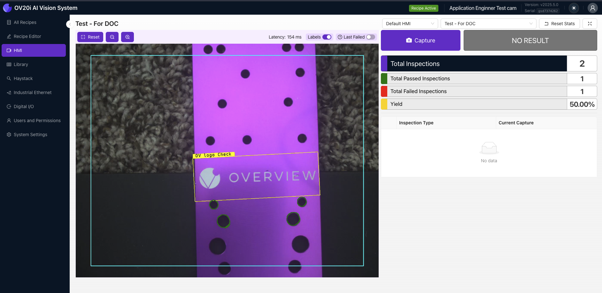Screen dimensions: 602x293
Task: Click the zoom out magnifier icon
Action: pos(112,37)
